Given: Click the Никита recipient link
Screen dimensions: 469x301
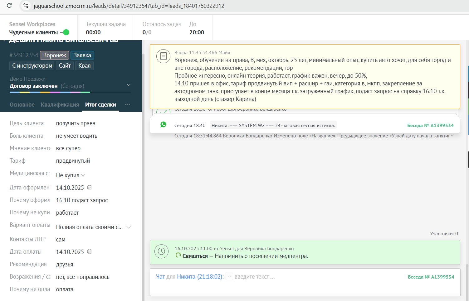Looking at the screenshot, I should [186, 277].
